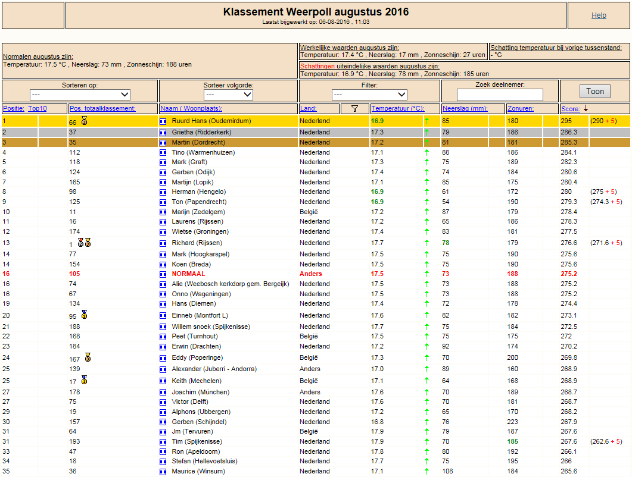
Task: Click the blue icon beside Ruurd Hans
Action: pos(163,121)
